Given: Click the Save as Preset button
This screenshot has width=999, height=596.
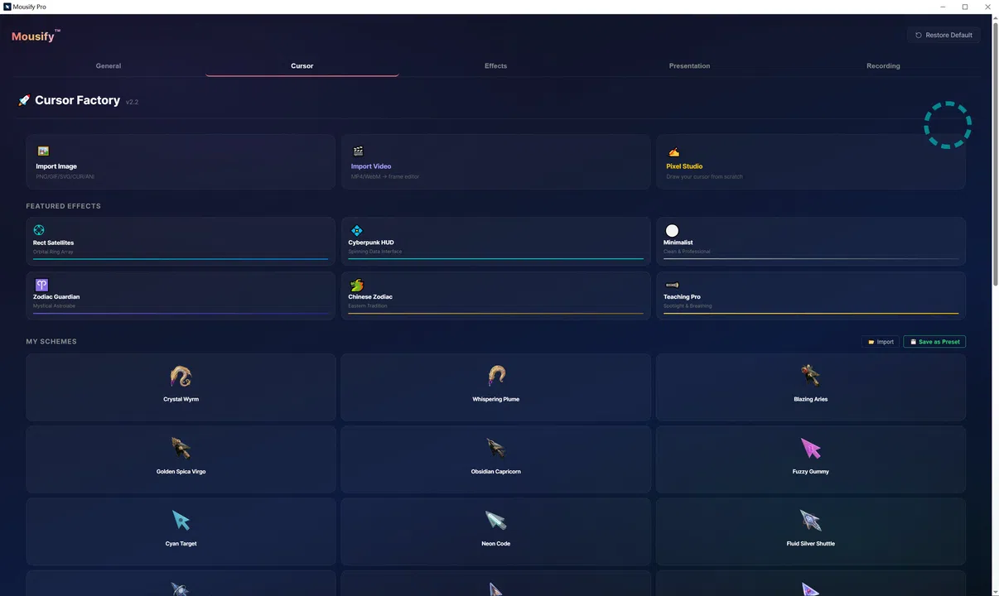Looking at the screenshot, I should coord(934,342).
